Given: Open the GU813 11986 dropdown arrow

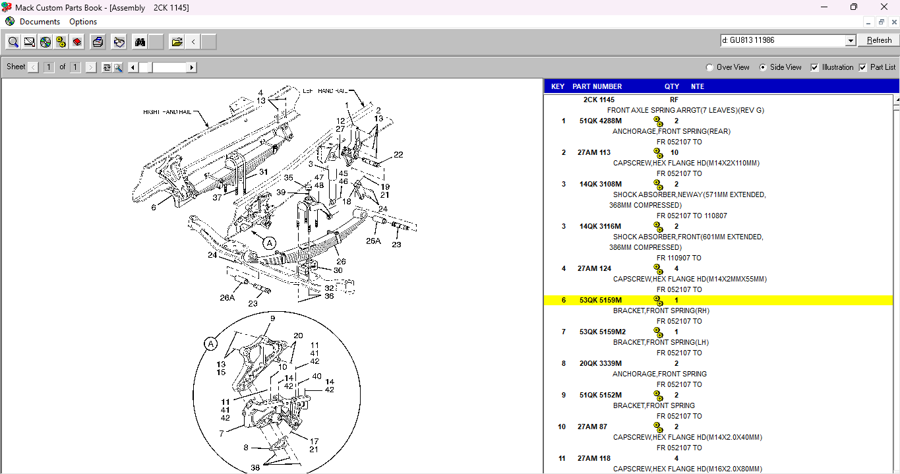Looking at the screenshot, I should coord(850,41).
